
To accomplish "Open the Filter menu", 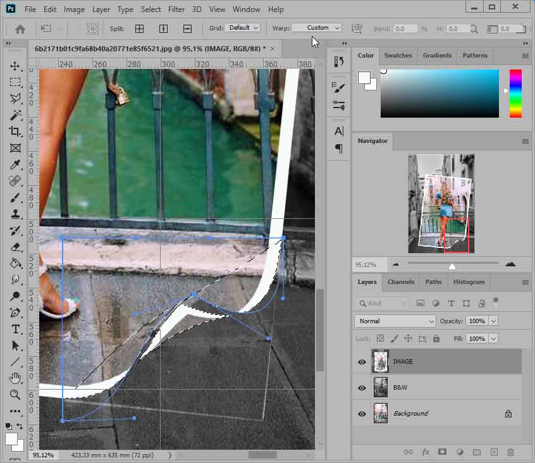I will [176, 9].
